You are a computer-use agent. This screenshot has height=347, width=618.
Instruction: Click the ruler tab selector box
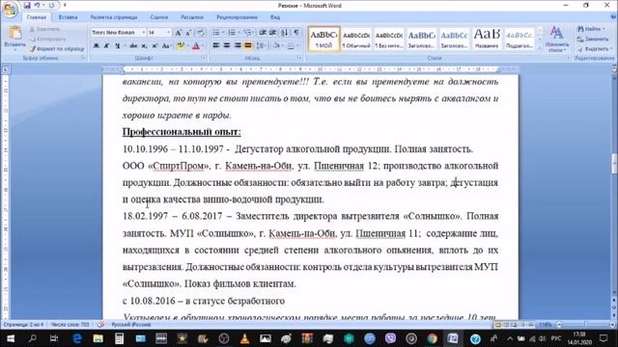6,69
